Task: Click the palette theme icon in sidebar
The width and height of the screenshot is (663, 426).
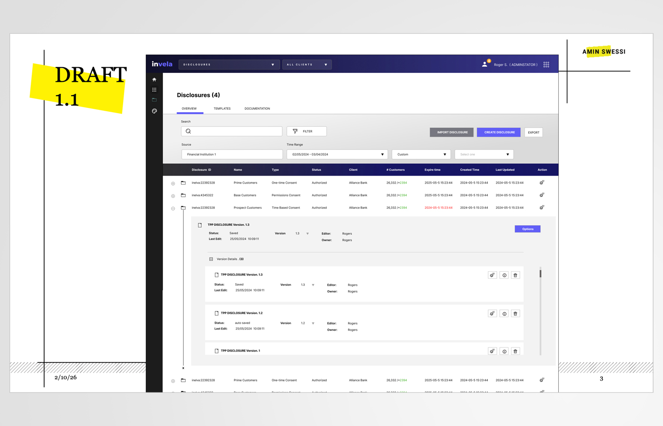Action: (154, 111)
